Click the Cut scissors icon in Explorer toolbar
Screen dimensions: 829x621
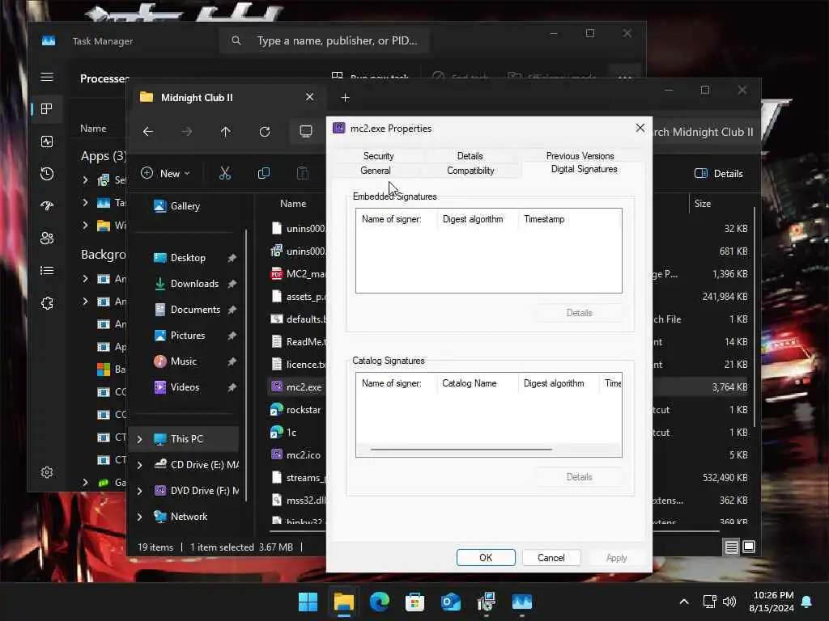[x=225, y=173]
